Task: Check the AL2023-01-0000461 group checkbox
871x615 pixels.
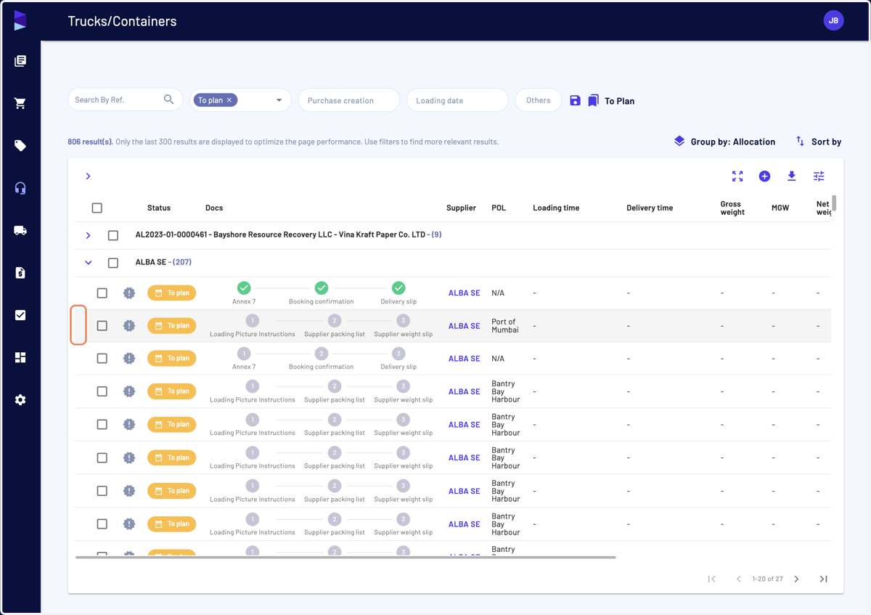Action: point(113,235)
